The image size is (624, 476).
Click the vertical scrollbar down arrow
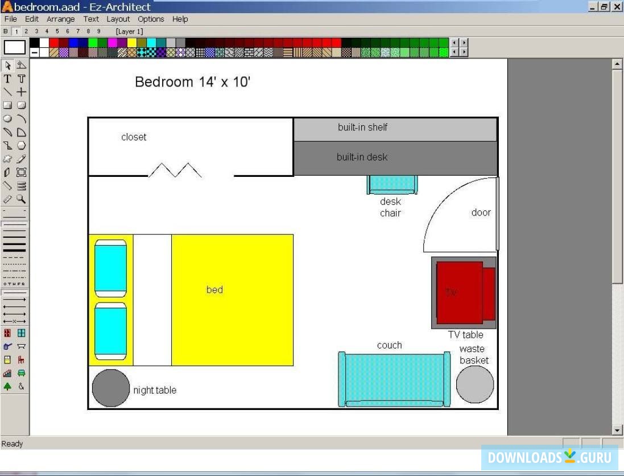617,430
